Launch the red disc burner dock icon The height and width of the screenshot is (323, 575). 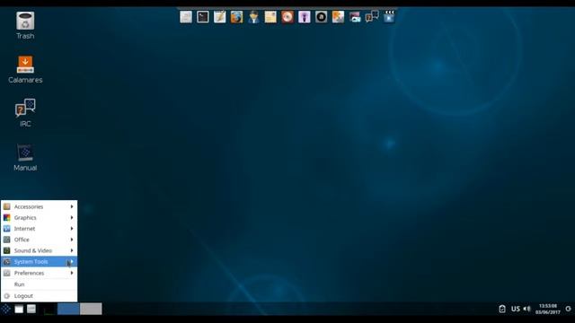[287, 17]
